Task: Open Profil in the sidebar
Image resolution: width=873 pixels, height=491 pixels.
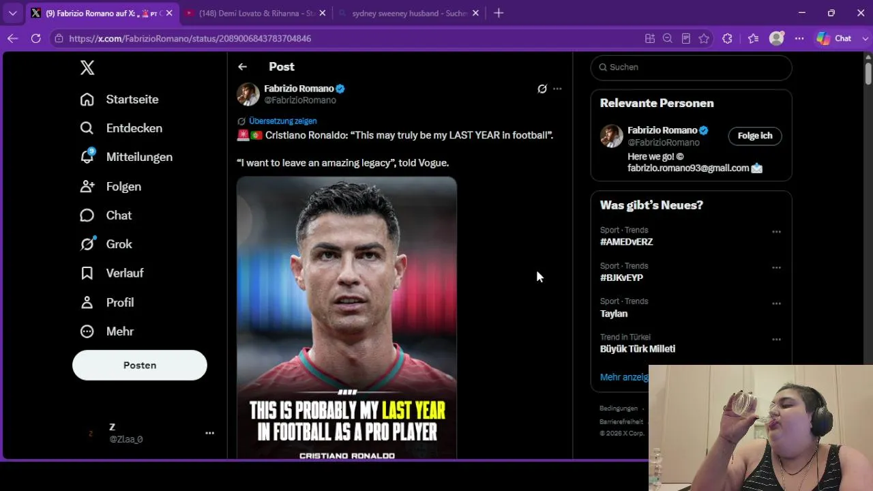Action: pos(106,302)
